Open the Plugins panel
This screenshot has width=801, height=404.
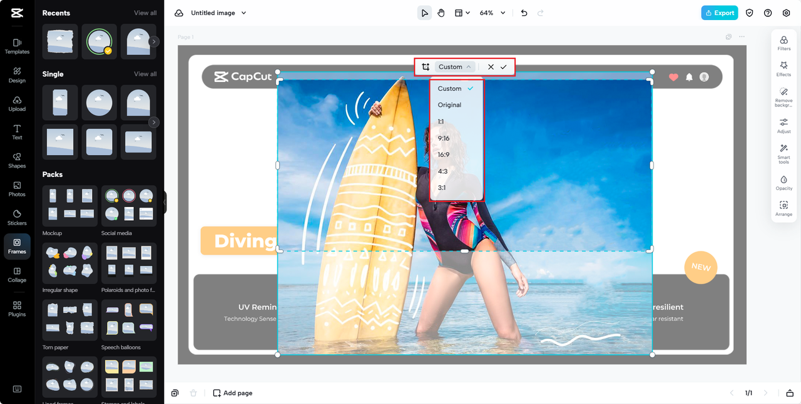[17, 309]
